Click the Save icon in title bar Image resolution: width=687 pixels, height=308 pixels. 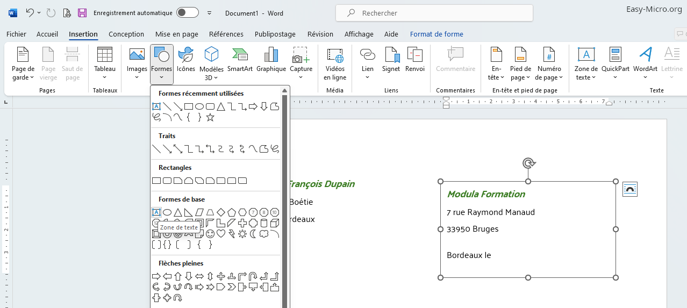82,13
